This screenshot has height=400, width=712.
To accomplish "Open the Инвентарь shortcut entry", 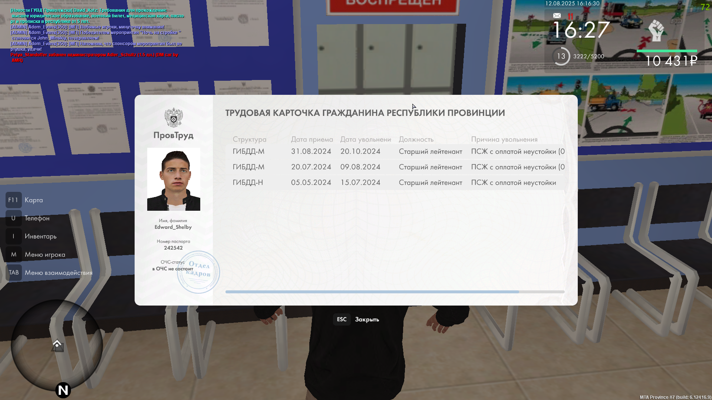I will click(x=41, y=236).
